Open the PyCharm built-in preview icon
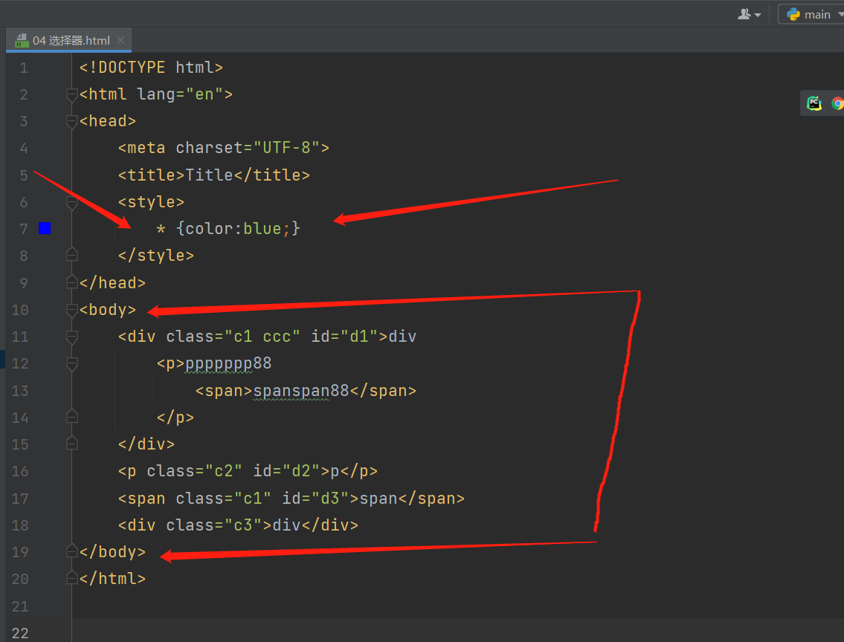 tap(814, 103)
